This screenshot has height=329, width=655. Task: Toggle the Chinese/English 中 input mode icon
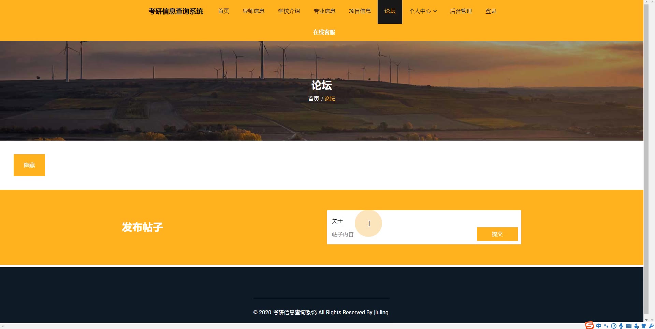point(599,326)
